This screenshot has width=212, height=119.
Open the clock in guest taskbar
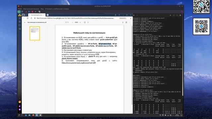coord(177,115)
